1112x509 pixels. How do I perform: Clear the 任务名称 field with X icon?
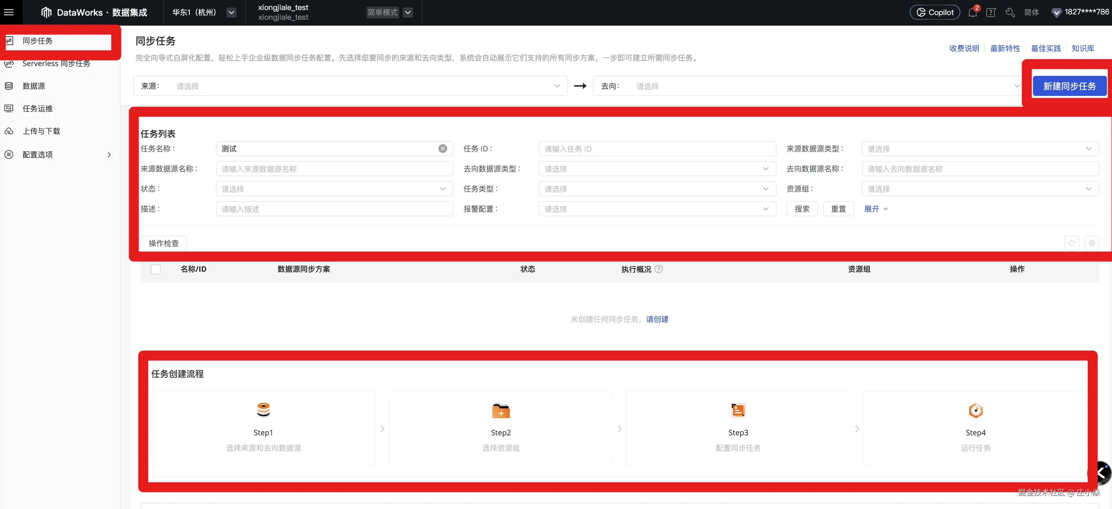pyautogui.click(x=442, y=149)
